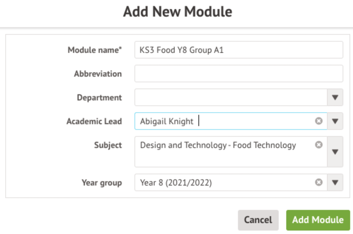Click into the Module name field
Image resolution: width=353 pixels, height=234 pixels.
pyautogui.click(x=238, y=50)
